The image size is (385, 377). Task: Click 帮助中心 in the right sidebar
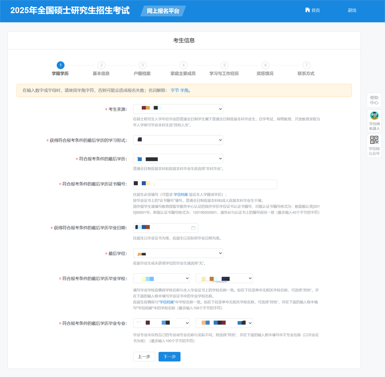374,100
